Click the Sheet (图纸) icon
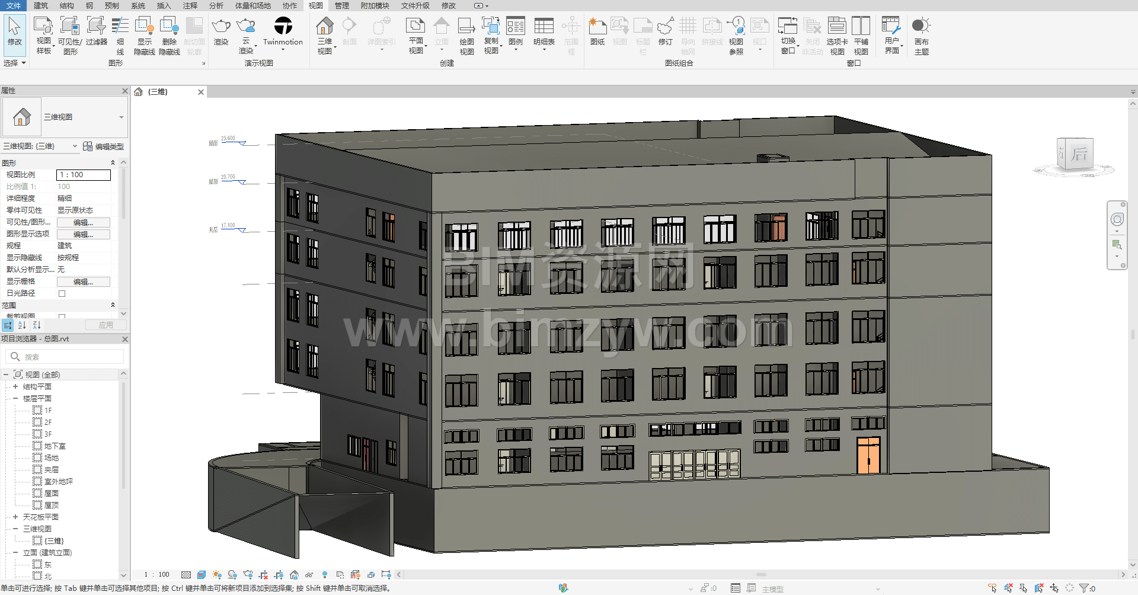 (x=597, y=26)
